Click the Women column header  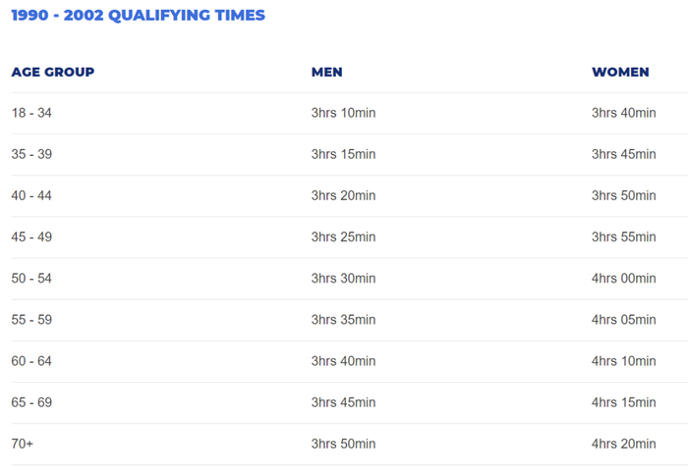tap(620, 72)
